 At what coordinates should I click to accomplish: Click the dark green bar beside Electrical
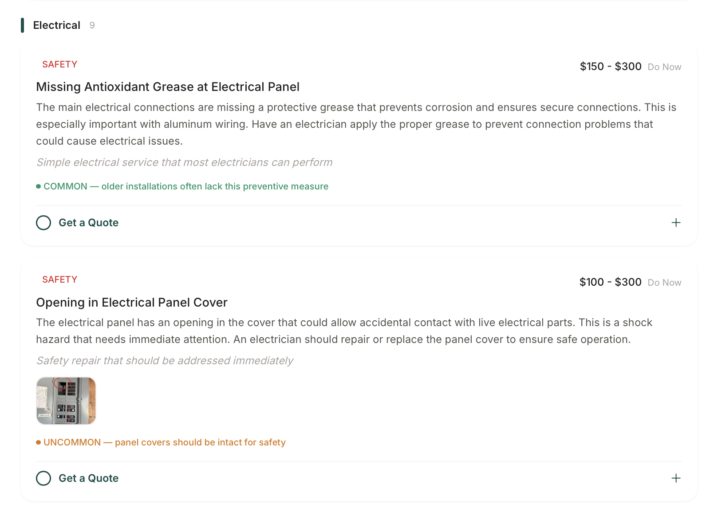tap(23, 25)
